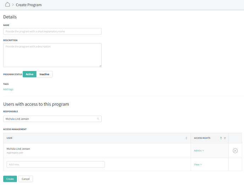Open the Add tags link

8,89
